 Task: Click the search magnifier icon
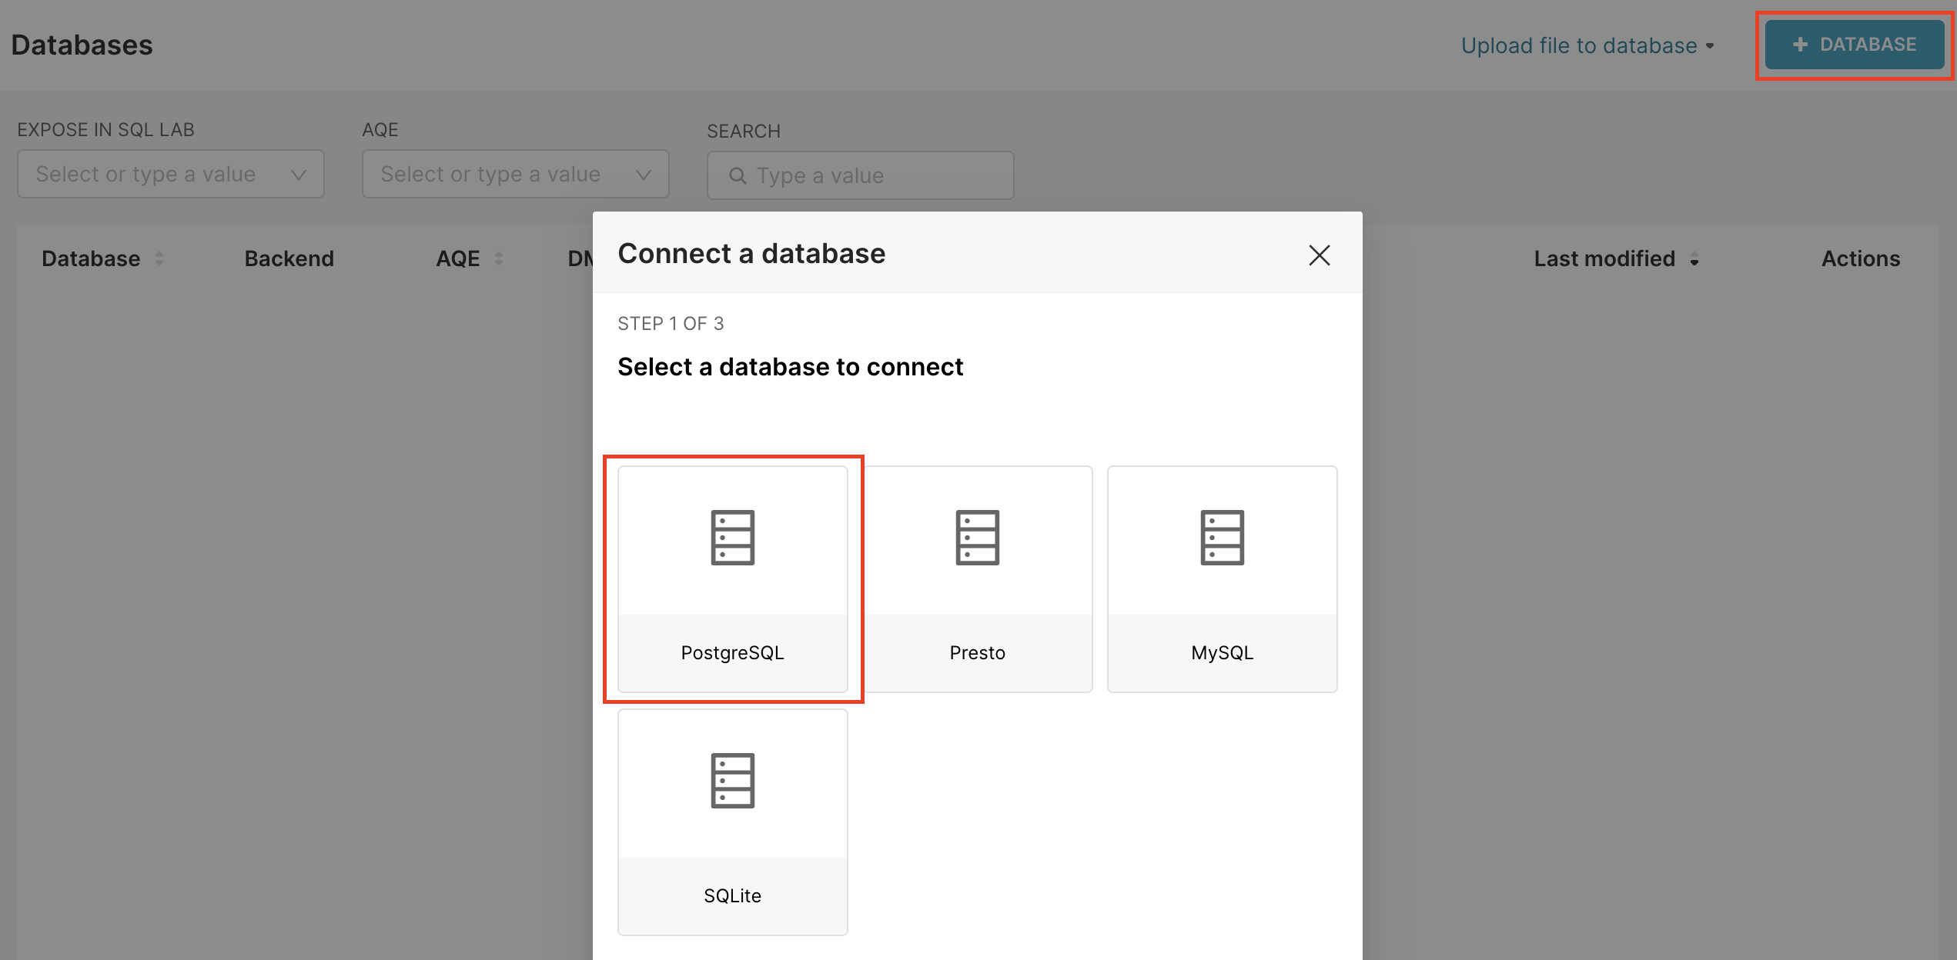(738, 176)
